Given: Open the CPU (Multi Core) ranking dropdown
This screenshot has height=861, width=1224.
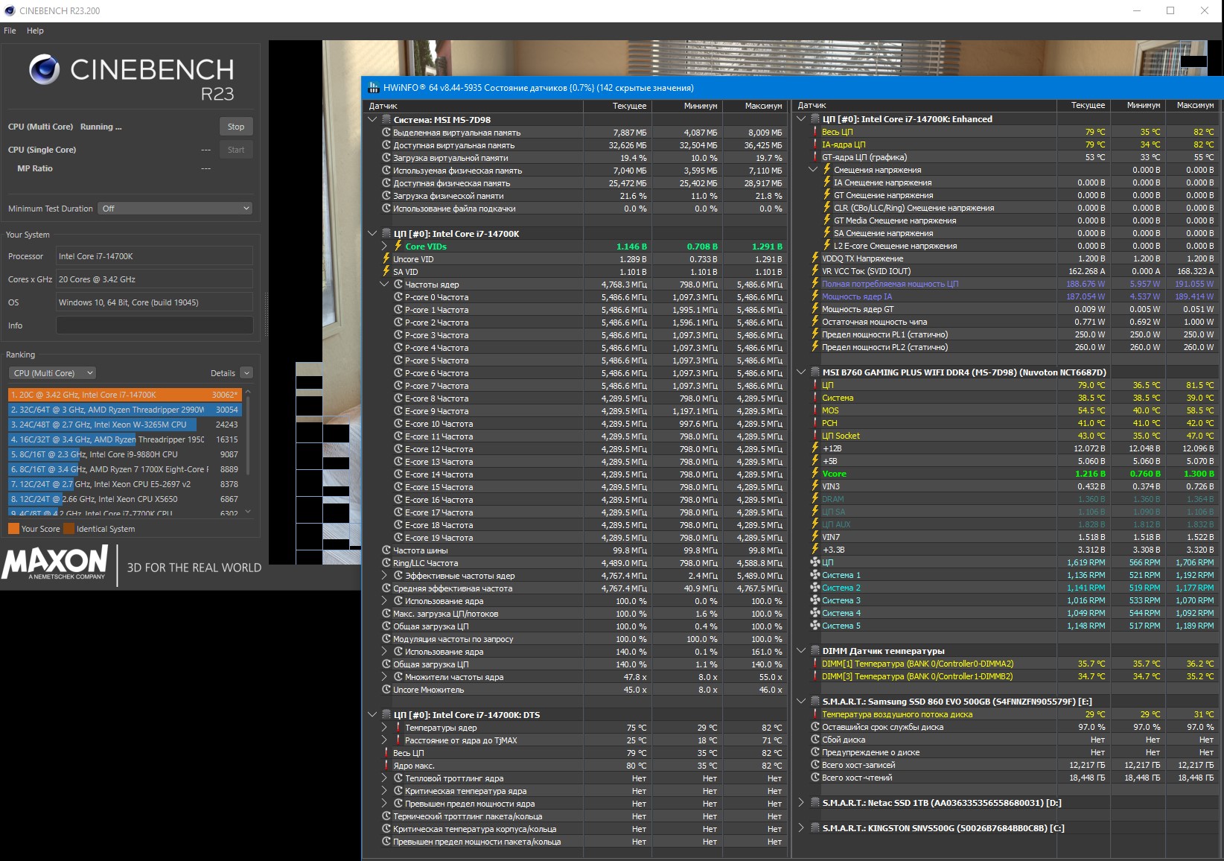Looking at the screenshot, I should click(x=53, y=373).
